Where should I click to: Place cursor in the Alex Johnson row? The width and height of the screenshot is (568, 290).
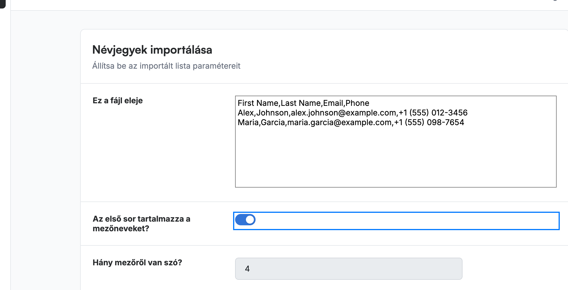(353, 113)
